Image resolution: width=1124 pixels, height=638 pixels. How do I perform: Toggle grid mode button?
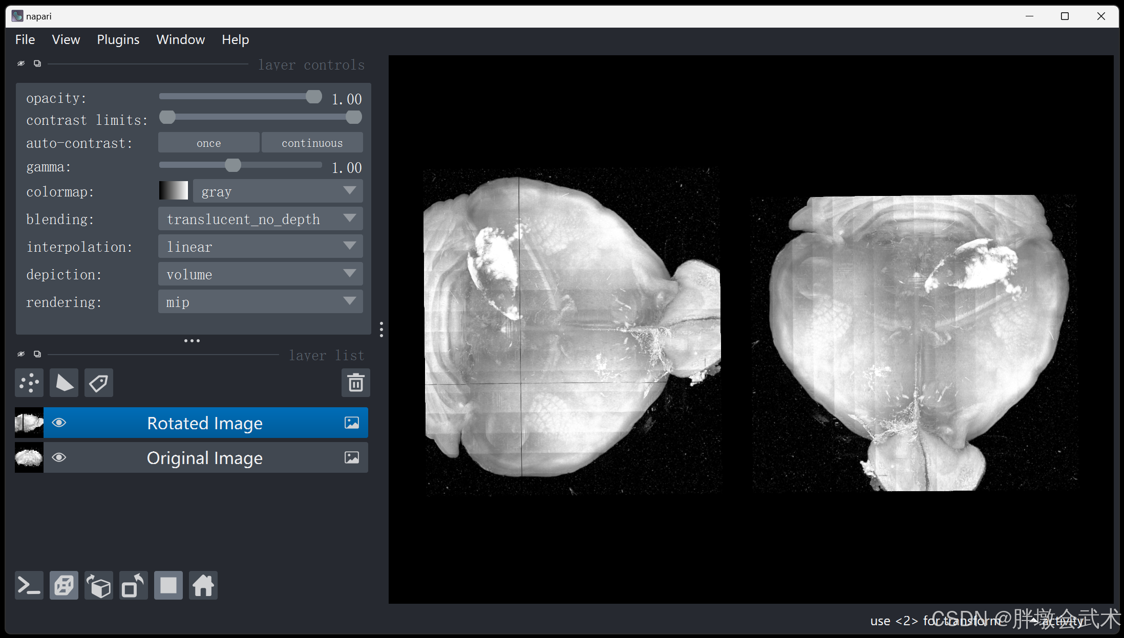pyautogui.click(x=168, y=585)
